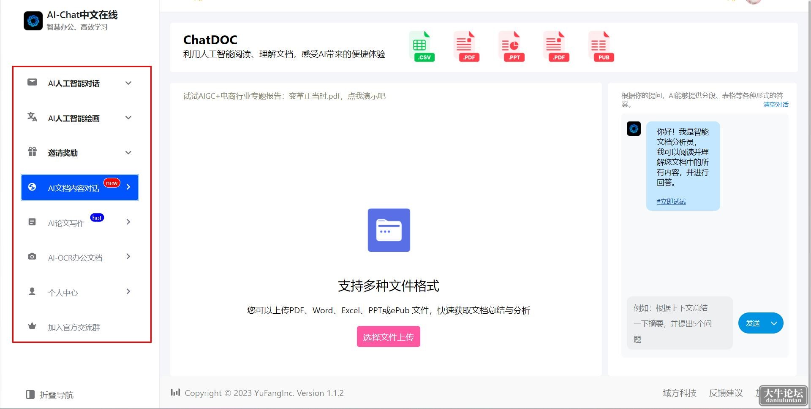Click the first PDF file icon after CSV

[x=467, y=46]
